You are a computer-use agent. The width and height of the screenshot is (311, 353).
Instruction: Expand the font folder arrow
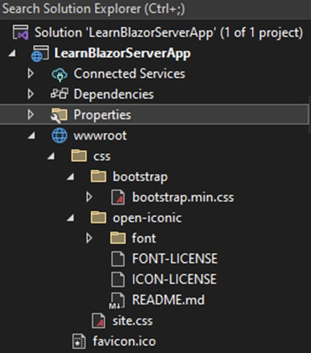[x=89, y=238]
